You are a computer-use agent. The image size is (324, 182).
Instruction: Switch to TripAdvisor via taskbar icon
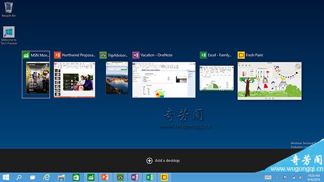pyautogui.click(x=120, y=177)
